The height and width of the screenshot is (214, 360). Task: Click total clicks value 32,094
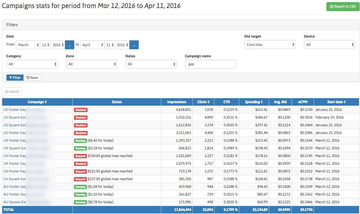pyautogui.click(x=208, y=210)
